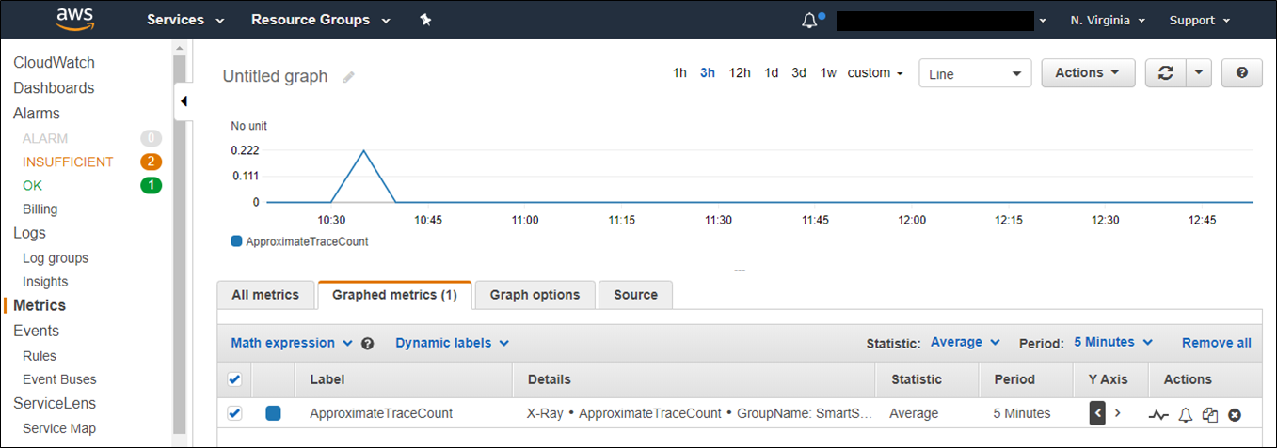Open the auto-refresh options arrow
Viewport: 1277px width, 448px height.
(x=1199, y=73)
